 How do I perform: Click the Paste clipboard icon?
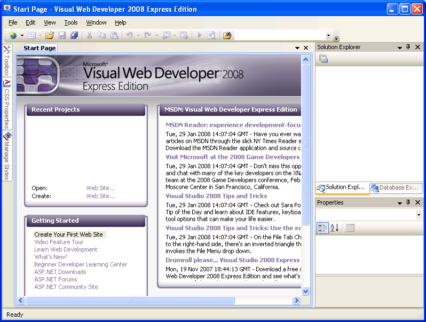pyautogui.click(x=114, y=35)
